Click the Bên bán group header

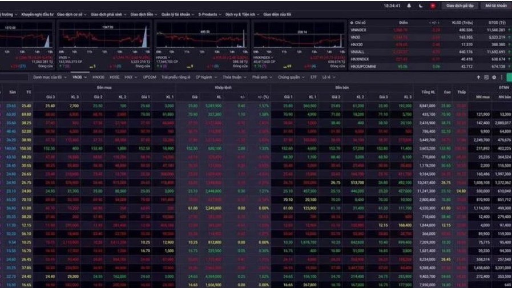[x=341, y=88]
